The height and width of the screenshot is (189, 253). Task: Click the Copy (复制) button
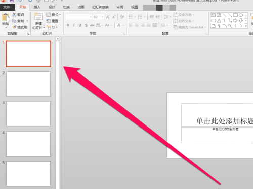pos(18,21)
